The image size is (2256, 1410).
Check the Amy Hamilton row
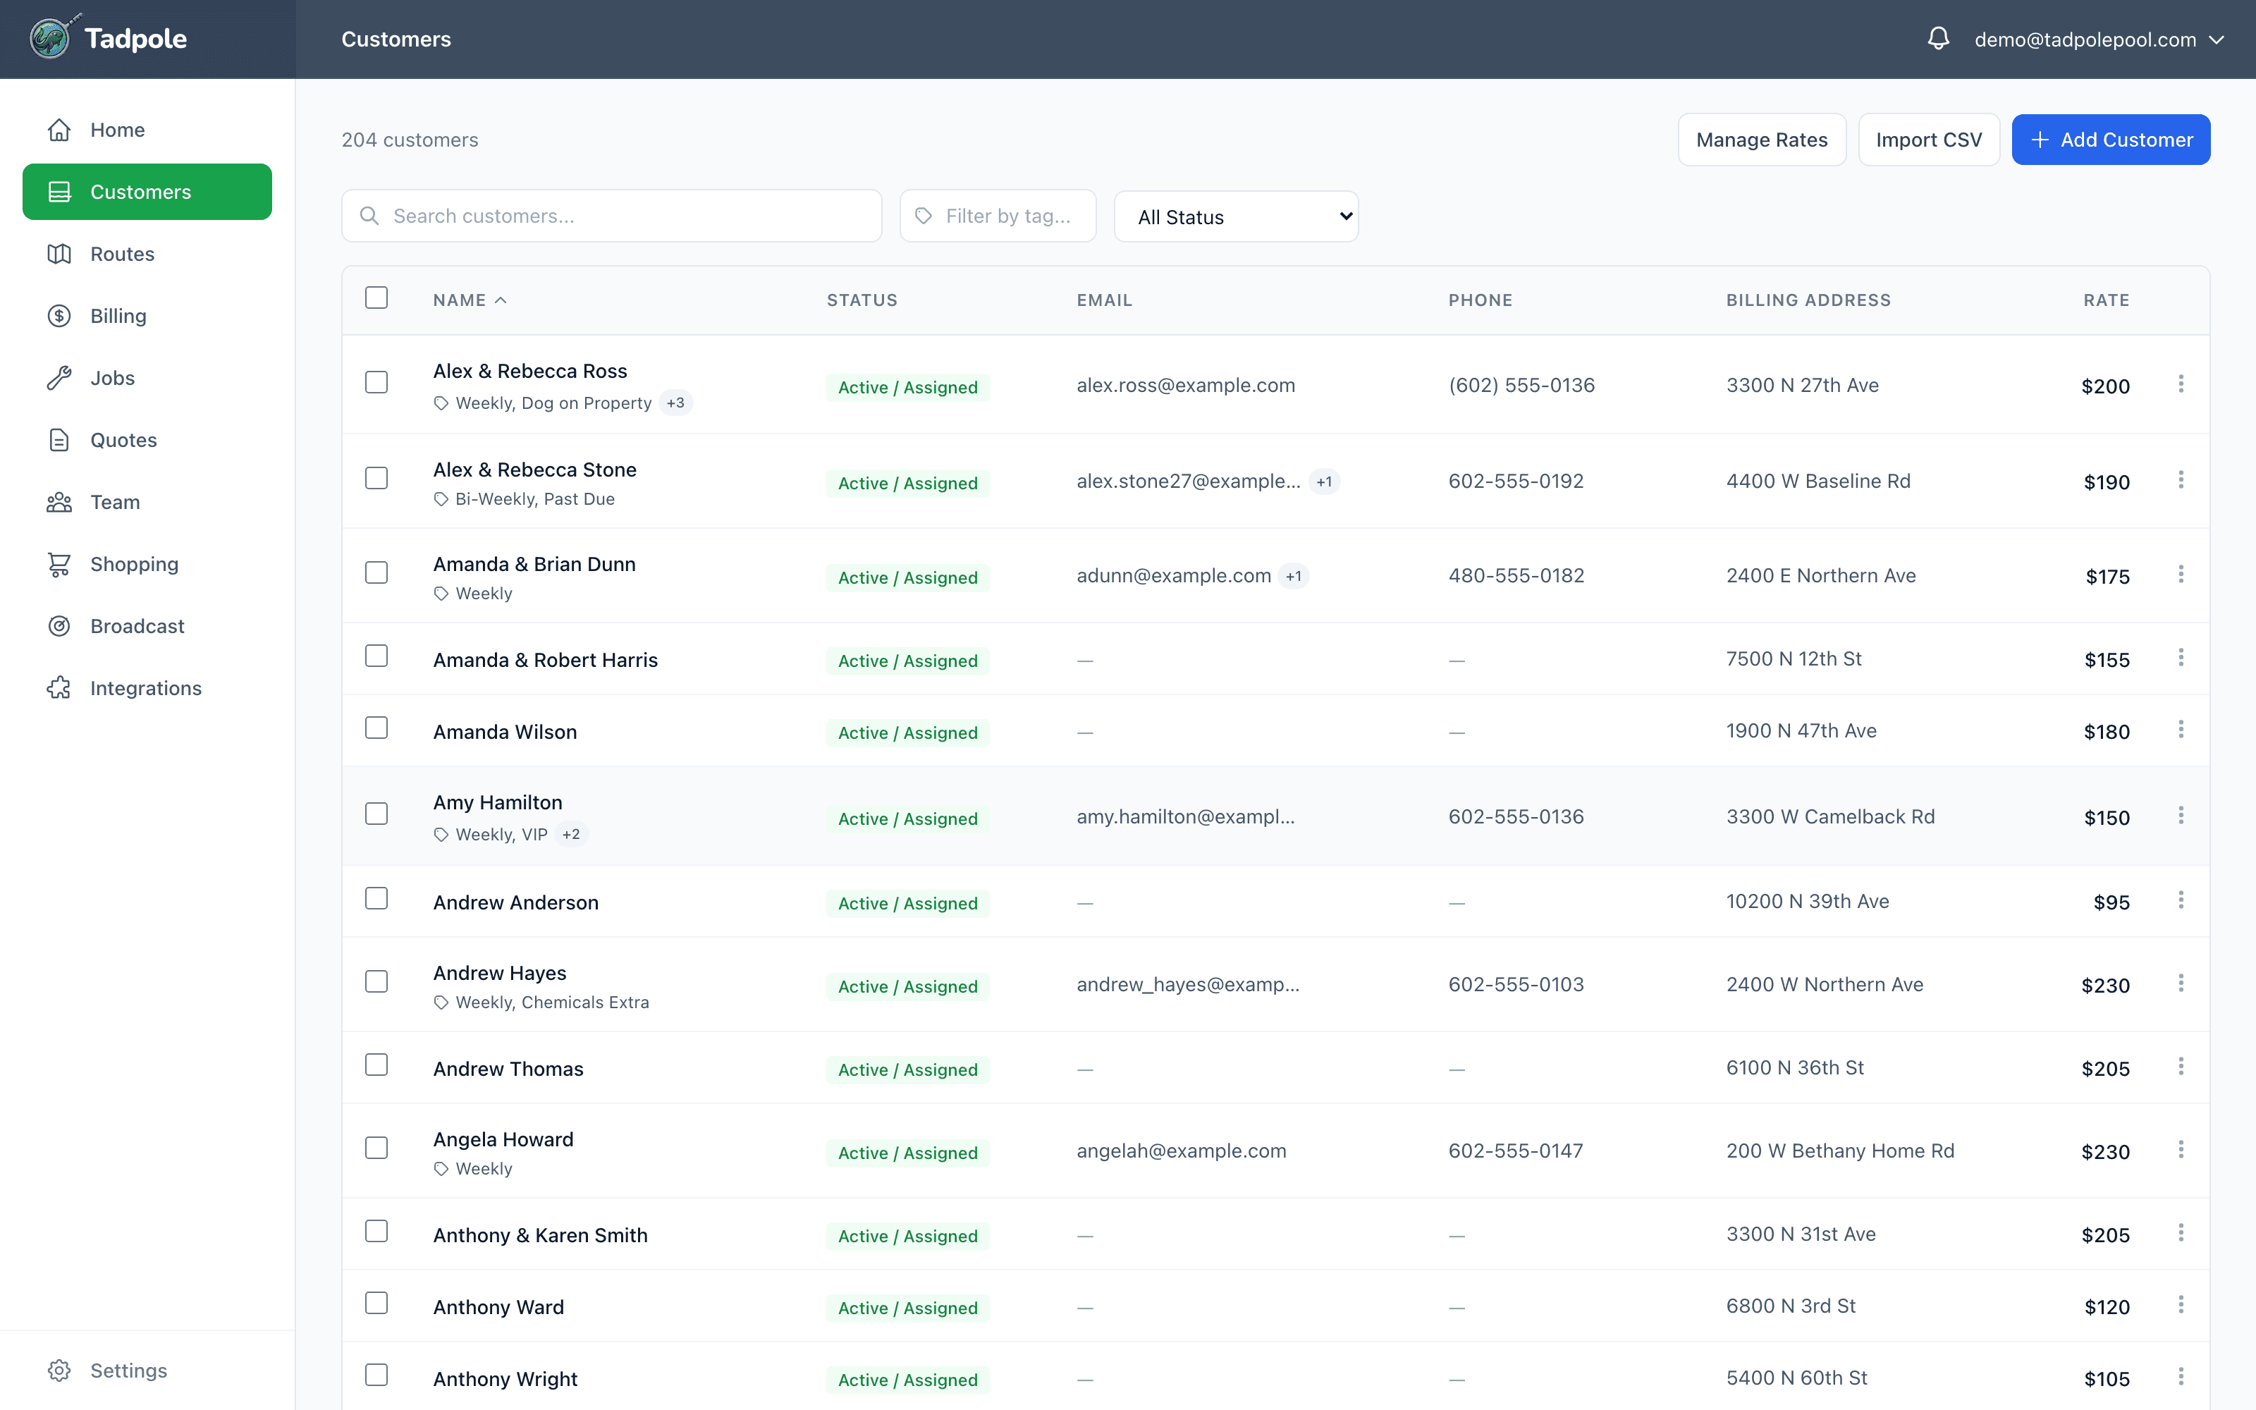[x=376, y=814]
